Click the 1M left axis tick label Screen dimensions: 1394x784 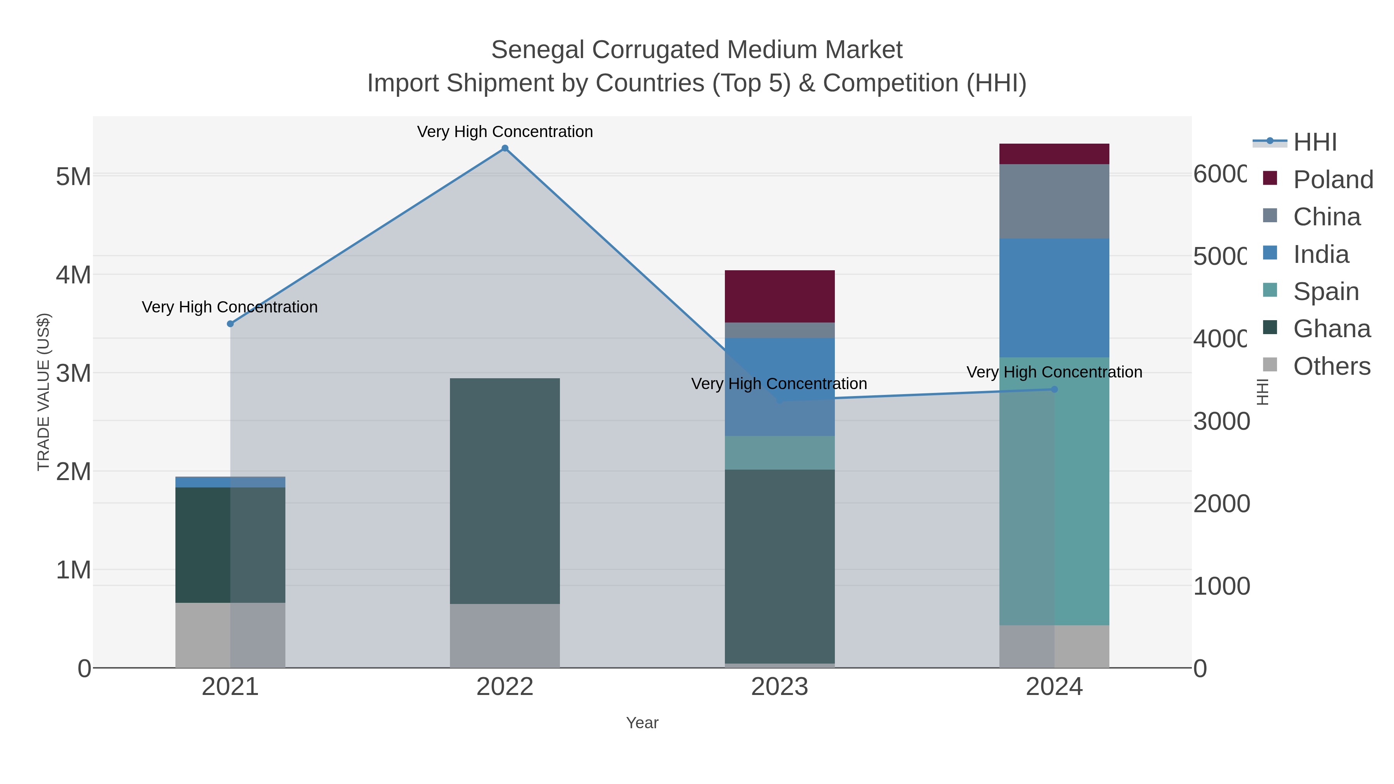point(74,570)
